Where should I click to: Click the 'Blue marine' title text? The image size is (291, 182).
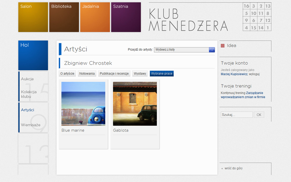pos(73,130)
